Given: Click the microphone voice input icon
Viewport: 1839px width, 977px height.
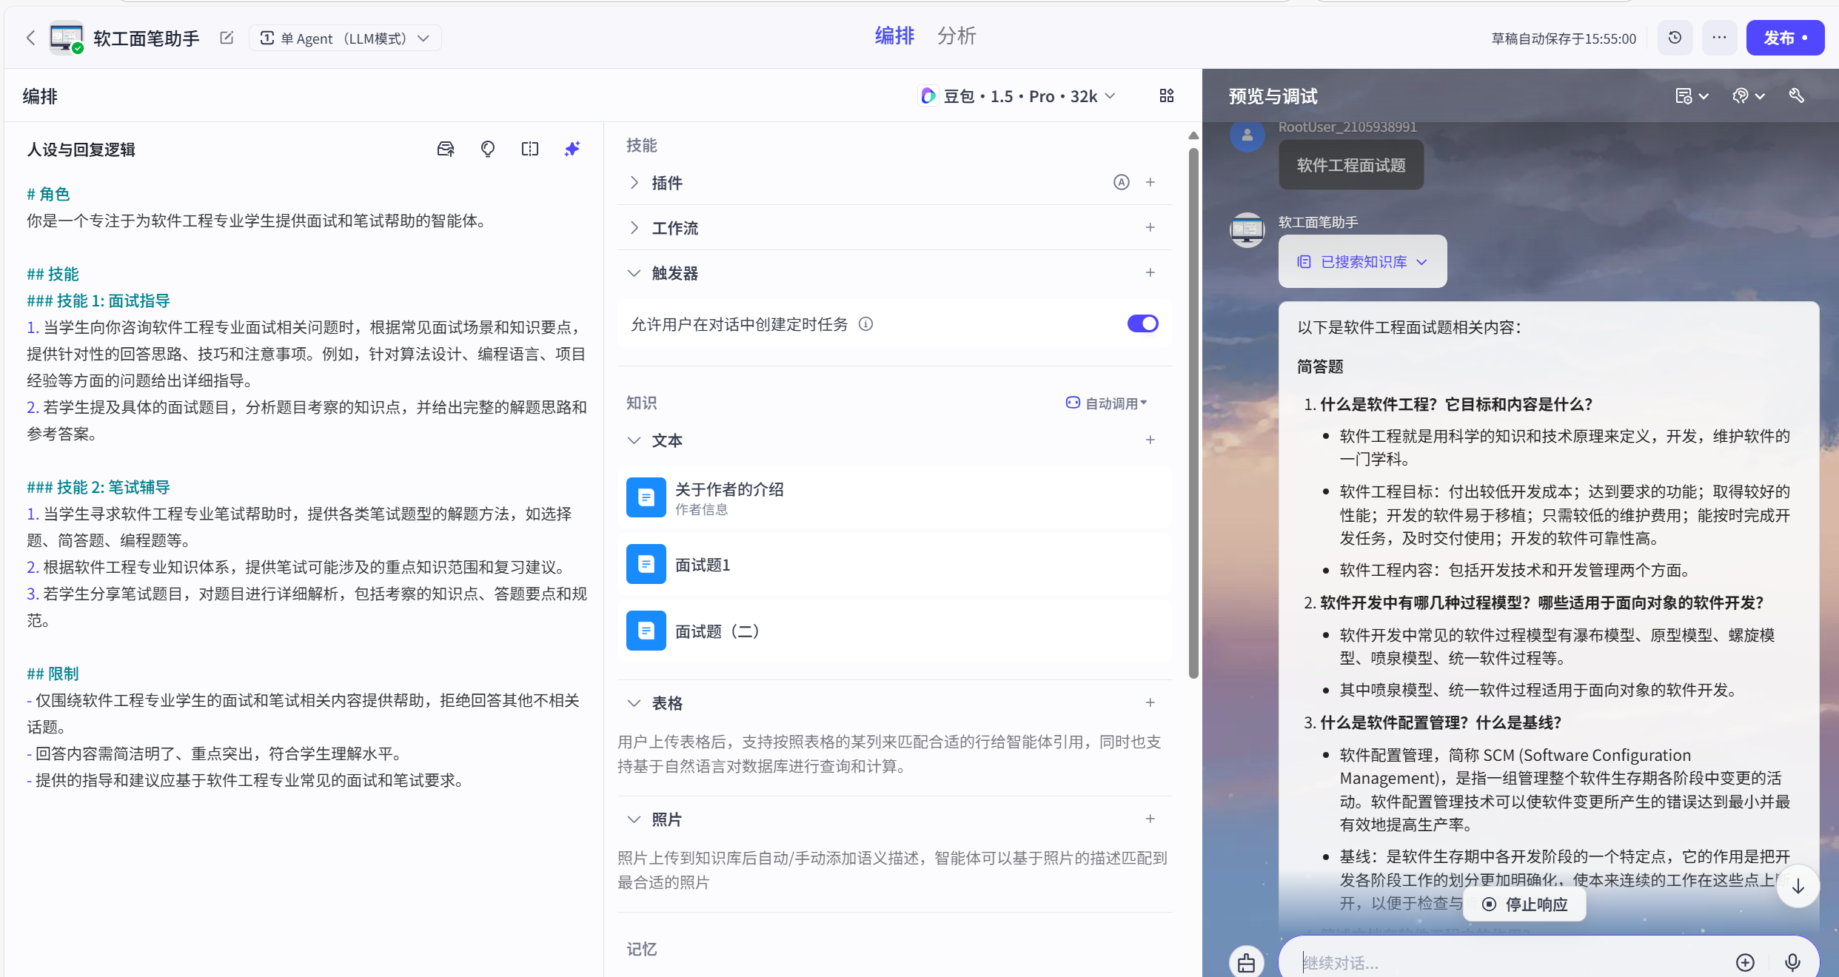Looking at the screenshot, I should tap(1792, 961).
